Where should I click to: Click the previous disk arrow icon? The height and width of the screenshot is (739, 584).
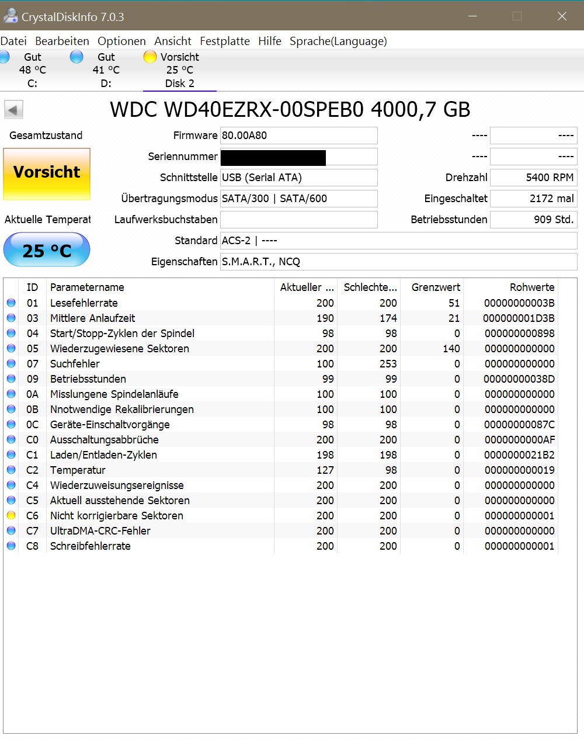tap(14, 109)
